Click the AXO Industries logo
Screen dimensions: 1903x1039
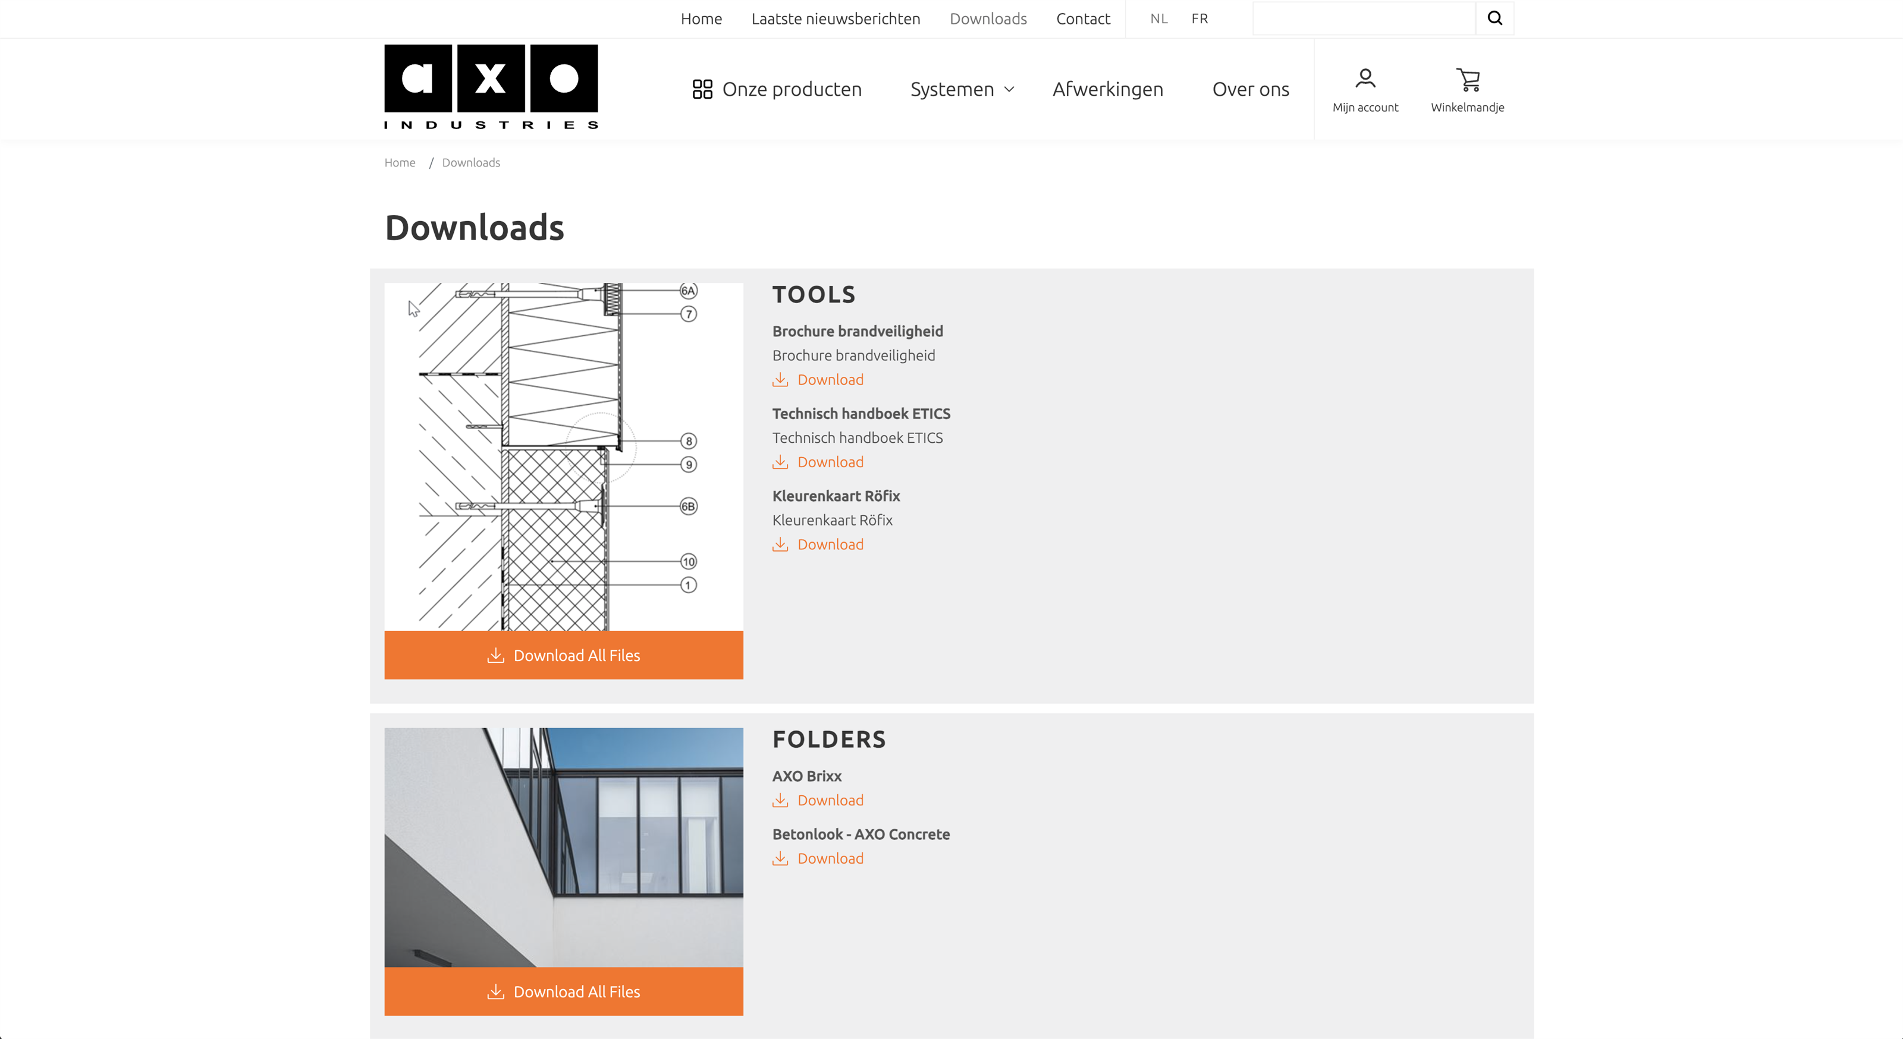pos(491,87)
